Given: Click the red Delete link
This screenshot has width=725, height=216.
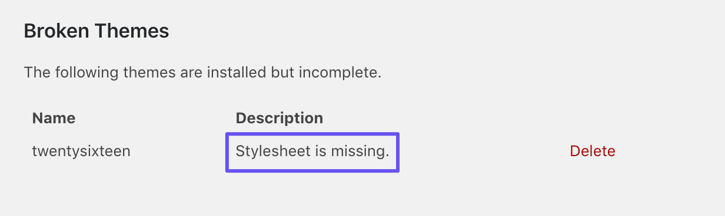Looking at the screenshot, I should 593,151.
